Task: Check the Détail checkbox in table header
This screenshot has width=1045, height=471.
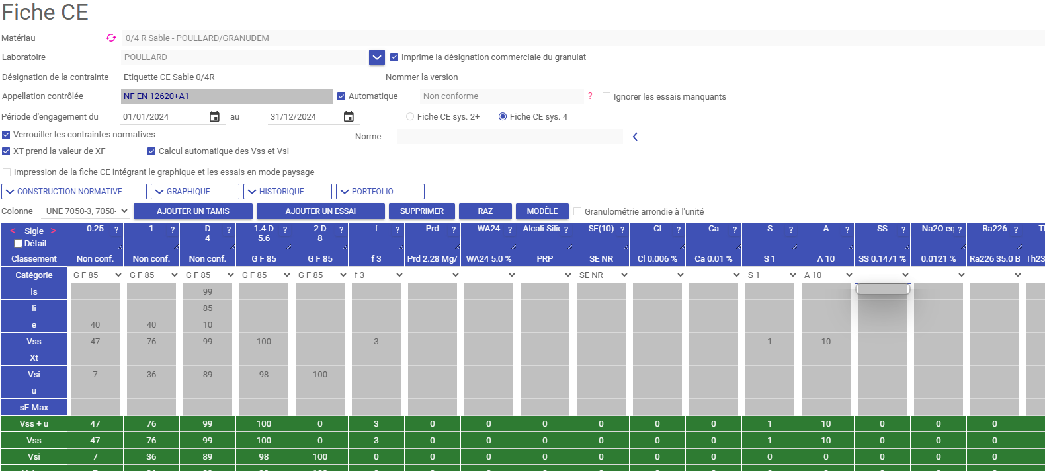Action: click(x=19, y=244)
